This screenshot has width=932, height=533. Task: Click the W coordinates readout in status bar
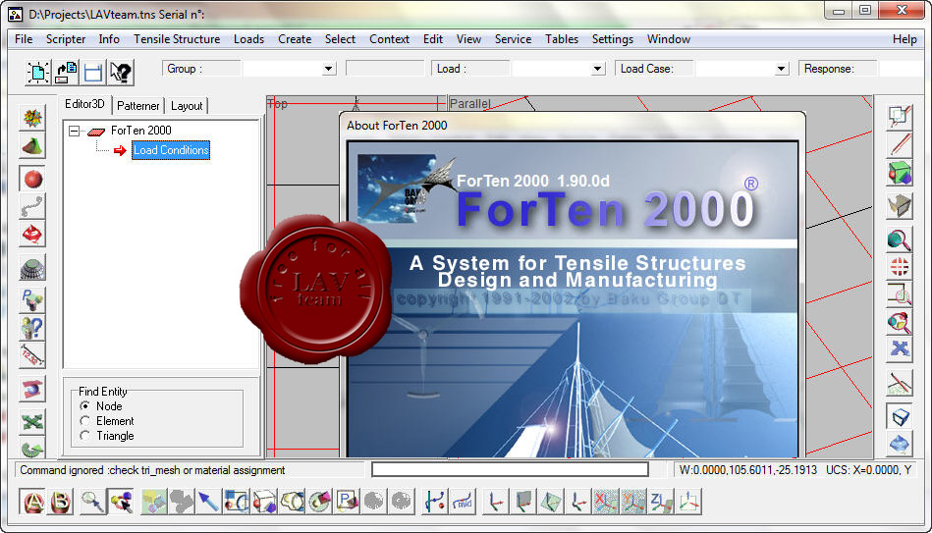click(x=747, y=470)
